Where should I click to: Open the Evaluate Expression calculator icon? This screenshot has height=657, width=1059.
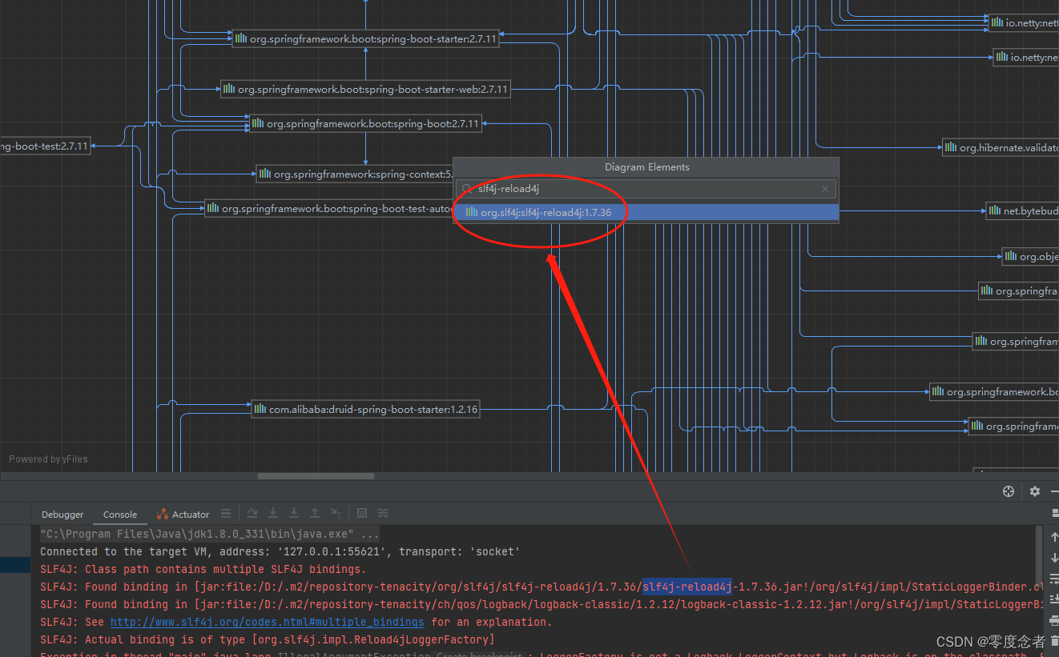pos(362,514)
